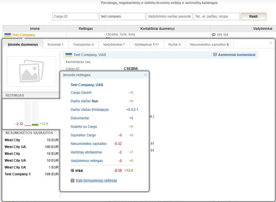Select the Atsiliepimai tab
This screenshot has width=276, height=202.
point(147,45)
